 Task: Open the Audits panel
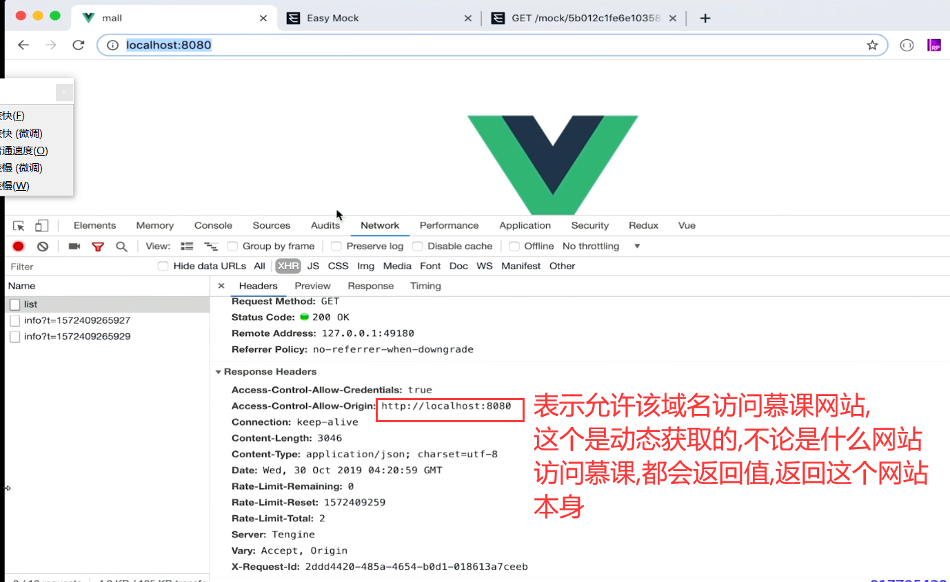coord(325,226)
